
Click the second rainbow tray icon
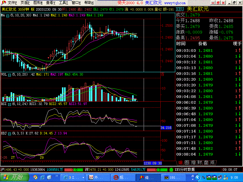[214, 177]
